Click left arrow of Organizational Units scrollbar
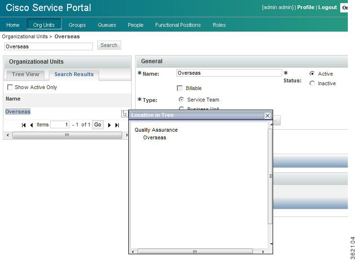 (8, 136)
